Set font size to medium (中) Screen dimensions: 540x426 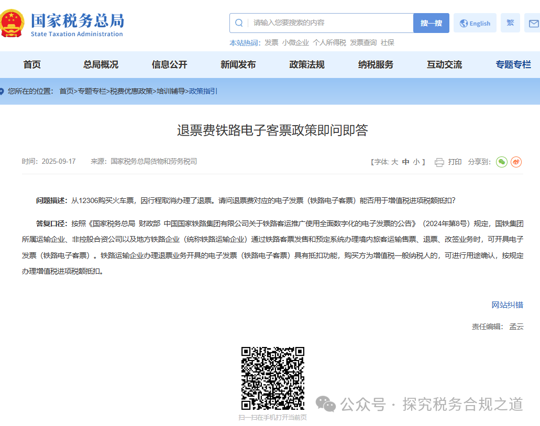(x=405, y=162)
